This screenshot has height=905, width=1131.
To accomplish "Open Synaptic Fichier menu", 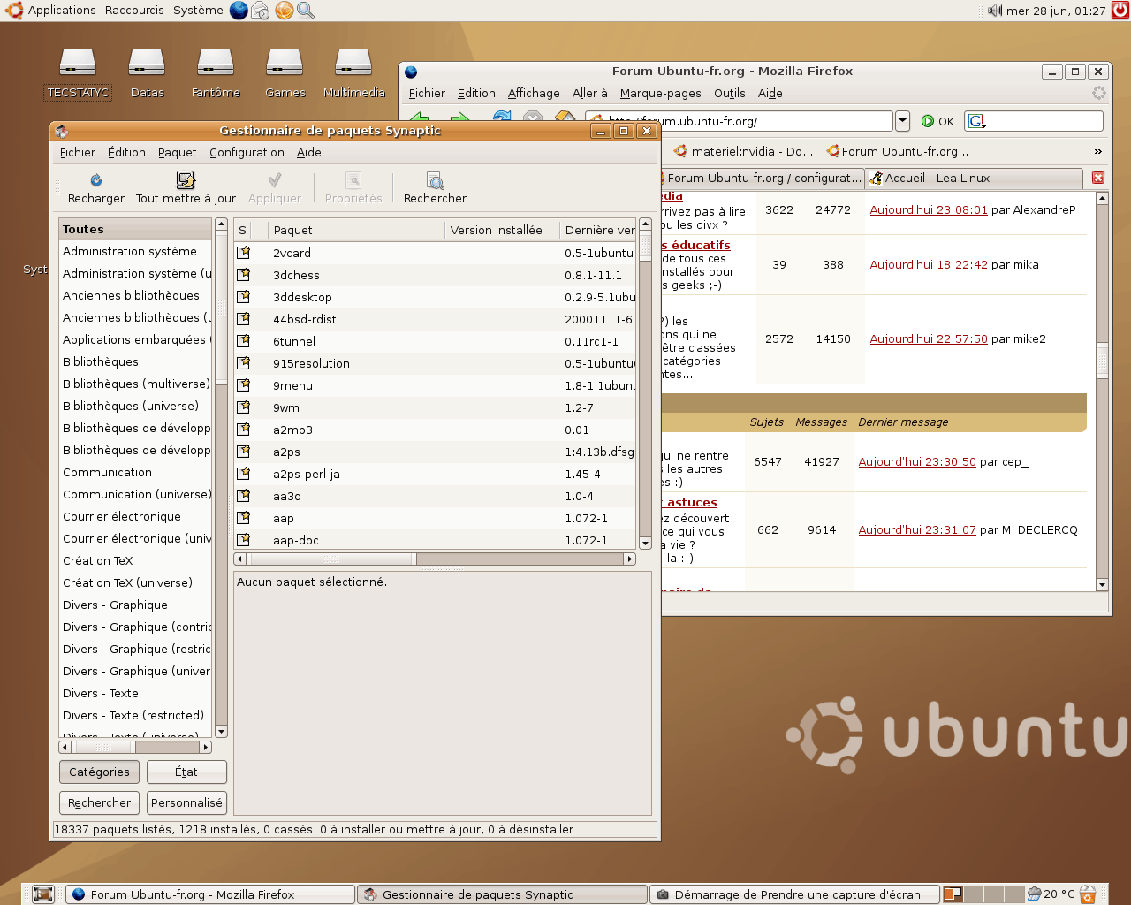I will (x=78, y=152).
